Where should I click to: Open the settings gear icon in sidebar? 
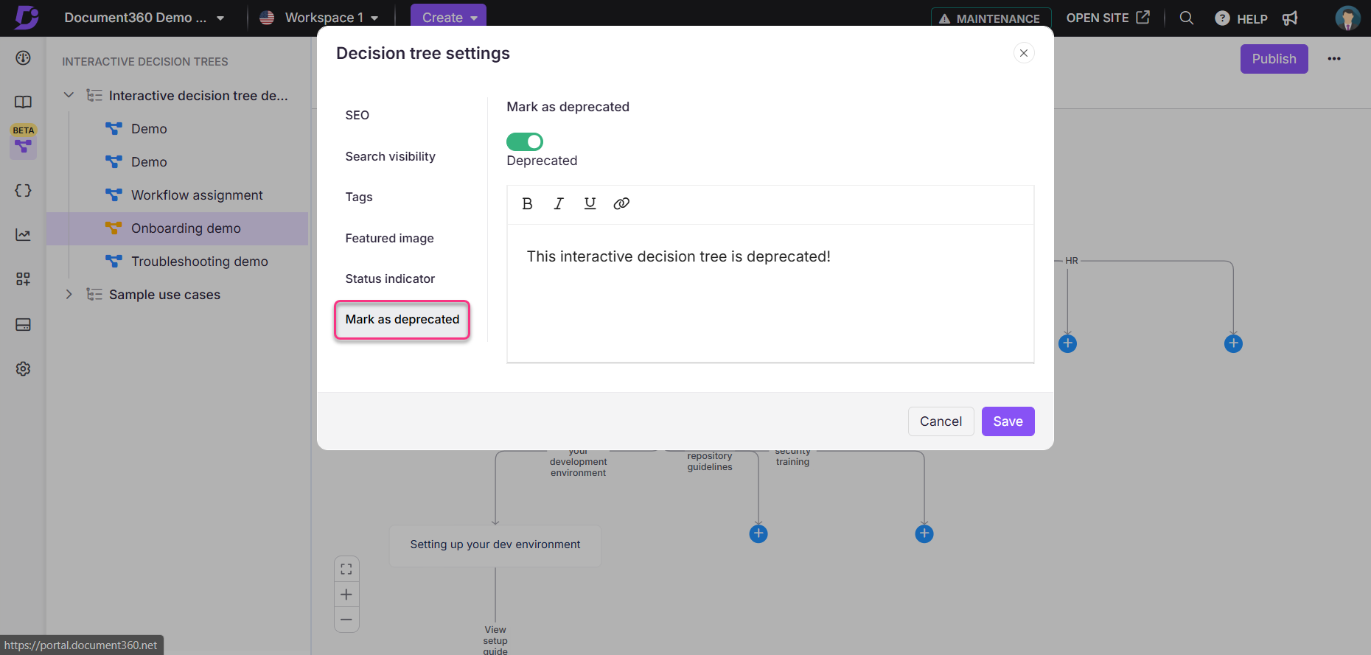tap(24, 368)
